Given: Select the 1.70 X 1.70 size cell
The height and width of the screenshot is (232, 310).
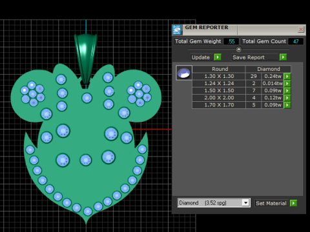Looking at the screenshot, I should point(219,105).
